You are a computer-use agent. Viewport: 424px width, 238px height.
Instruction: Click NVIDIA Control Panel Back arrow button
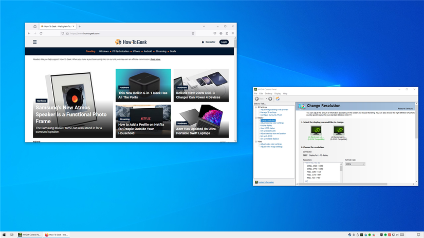(x=257, y=99)
